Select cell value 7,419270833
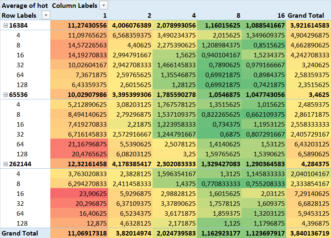Screen dimensions: 331x238 click(x=87, y=125)
